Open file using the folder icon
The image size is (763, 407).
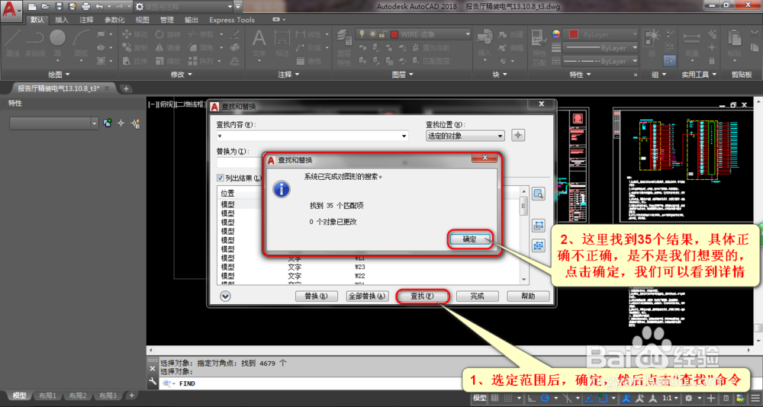click(x=46, y=6)
